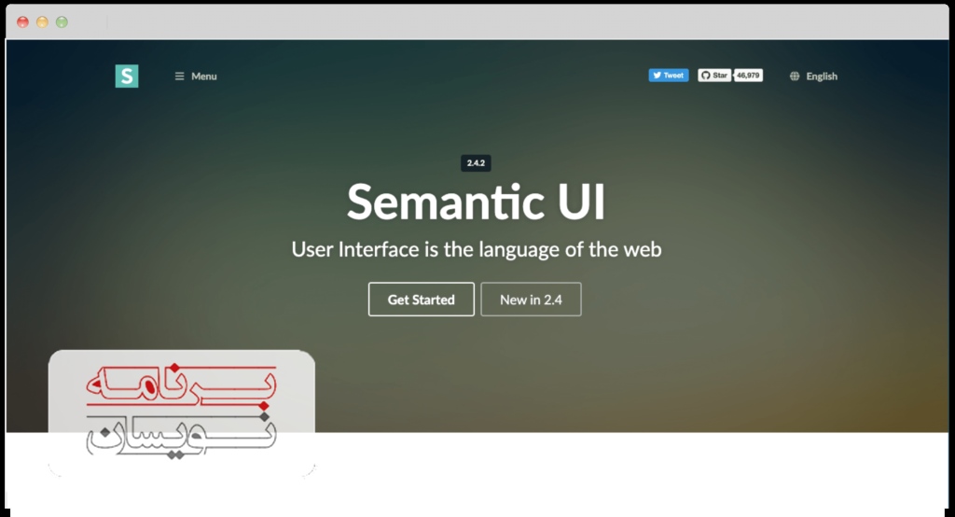Viewport: 955px width, 517px height.
Task: Open the 46,979 stargazers count
Action: click(x=748, y=76)
